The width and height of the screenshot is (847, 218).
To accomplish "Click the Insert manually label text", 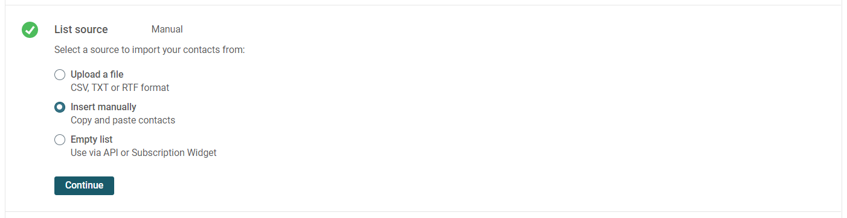I will [103, 107].
